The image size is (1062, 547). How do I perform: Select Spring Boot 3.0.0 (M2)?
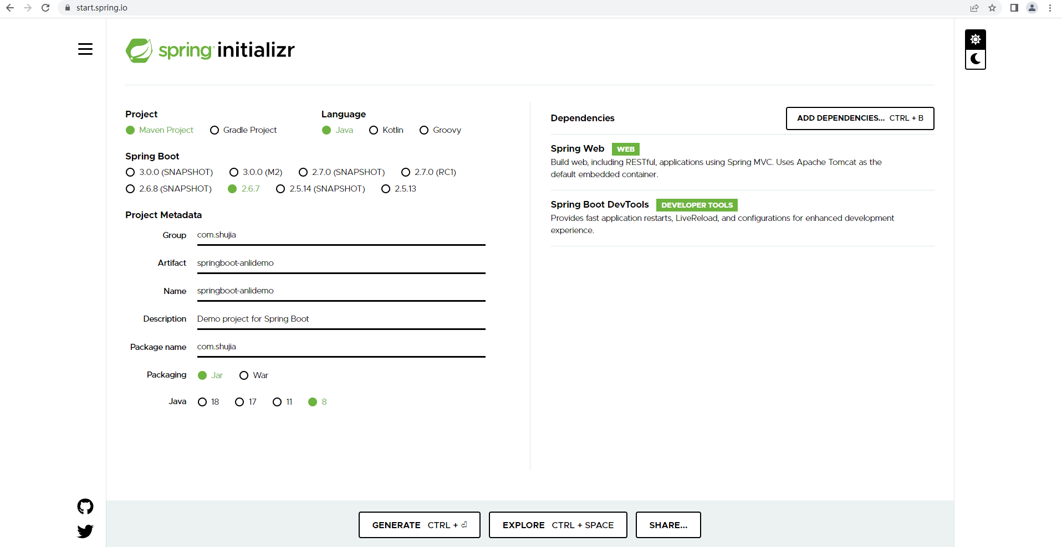pyautogui.click(x=256, y=172)
